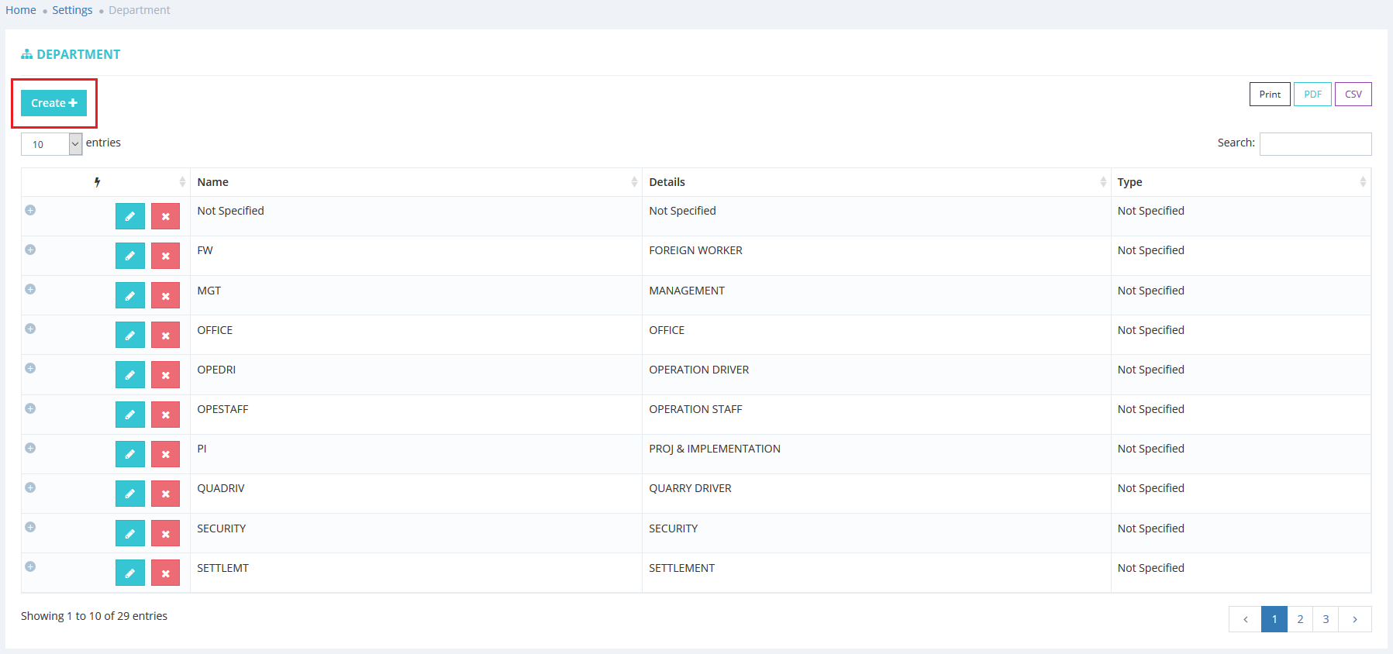Click the Create button
Screen dimensions: 1393x654
pos(53,103)
